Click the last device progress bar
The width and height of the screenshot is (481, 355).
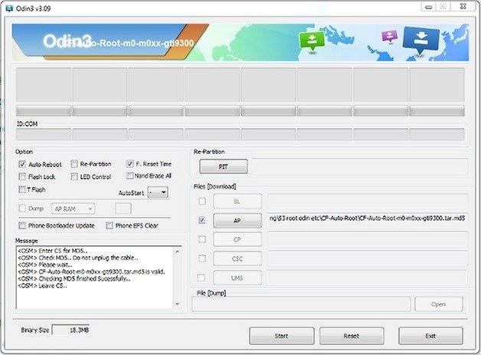[437, 110]
